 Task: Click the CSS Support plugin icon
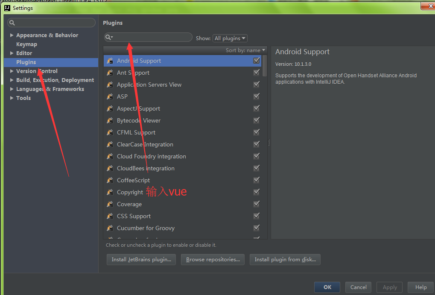click(x=110, y=216)
